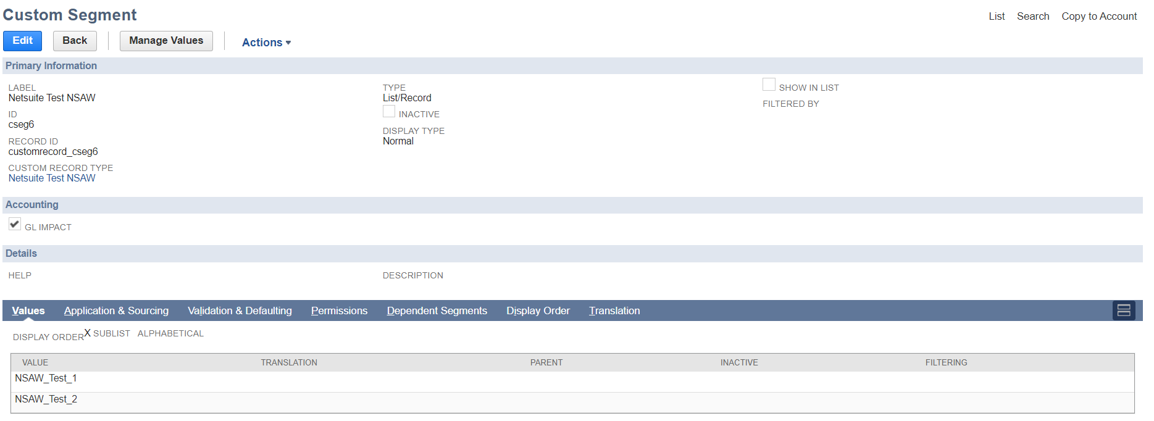Click the Custom Segment page title

pos(70,15)
